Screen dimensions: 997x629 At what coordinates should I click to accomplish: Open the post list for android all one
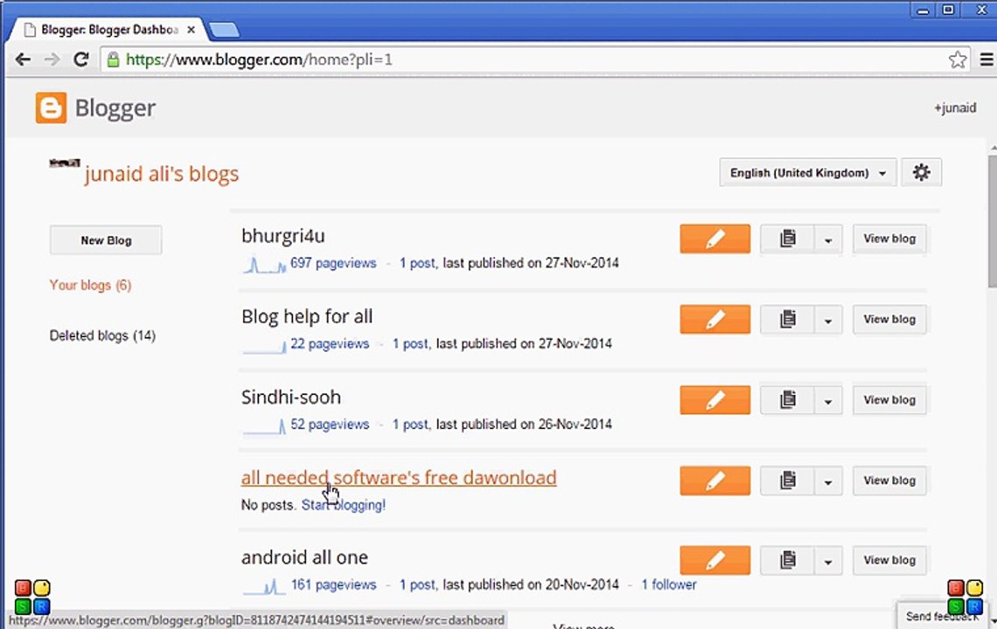(787, 560)
